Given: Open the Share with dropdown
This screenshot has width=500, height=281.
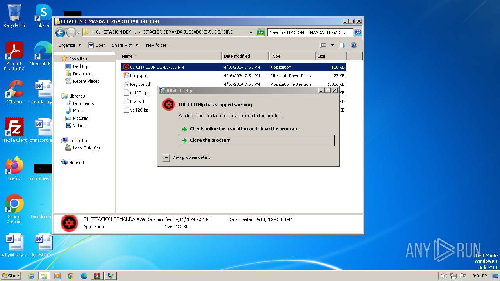Looking at the screenshot, I should [125, 45].
